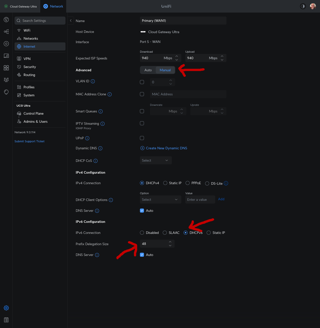Enable the MAC Address Clone checkbox
The height and width of the screenshot is (328, 320).
[x=142, y=94]
